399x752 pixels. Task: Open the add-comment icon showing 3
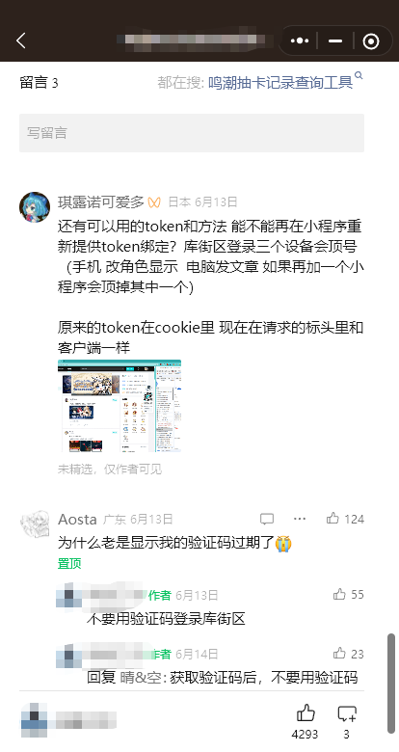(347, 721)
